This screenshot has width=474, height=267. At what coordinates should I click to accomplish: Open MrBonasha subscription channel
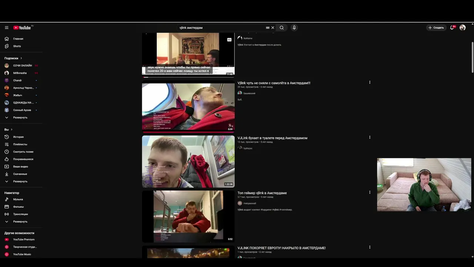point(21,73)
